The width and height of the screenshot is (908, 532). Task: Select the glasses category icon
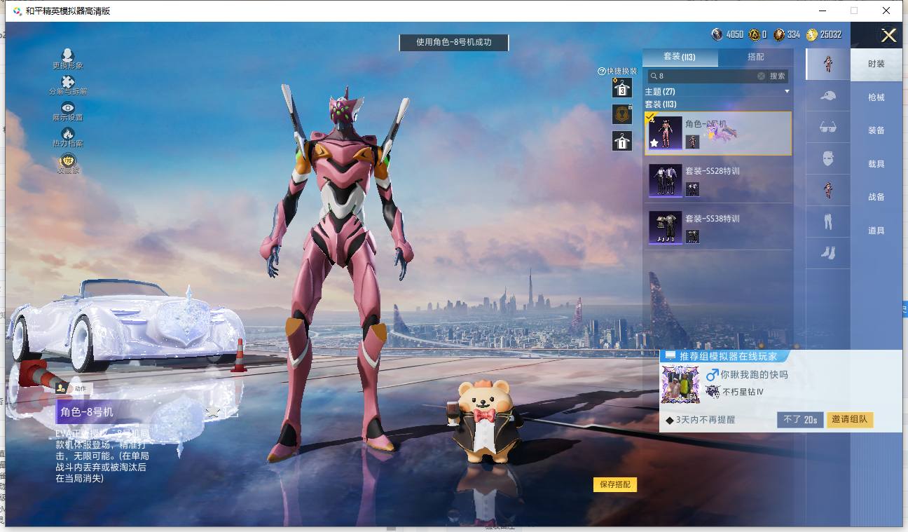click(827, 128)
